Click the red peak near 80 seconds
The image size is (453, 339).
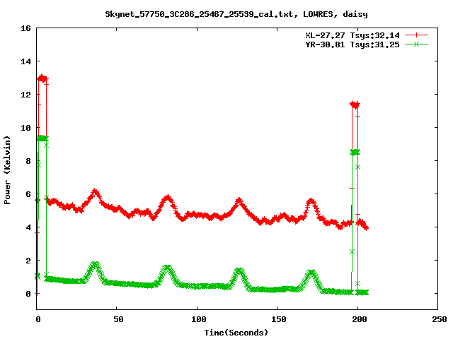coord(168,198)
